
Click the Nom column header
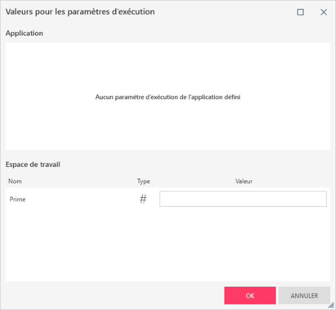tap(15, 182)
